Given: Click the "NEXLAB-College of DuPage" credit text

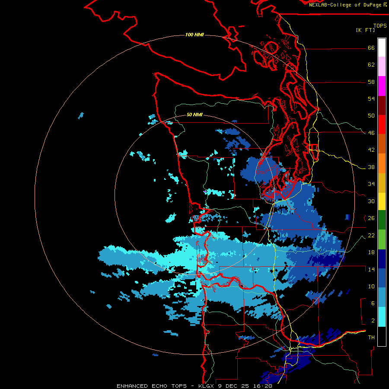Looking at the screenshot, I should click(346, 5).
